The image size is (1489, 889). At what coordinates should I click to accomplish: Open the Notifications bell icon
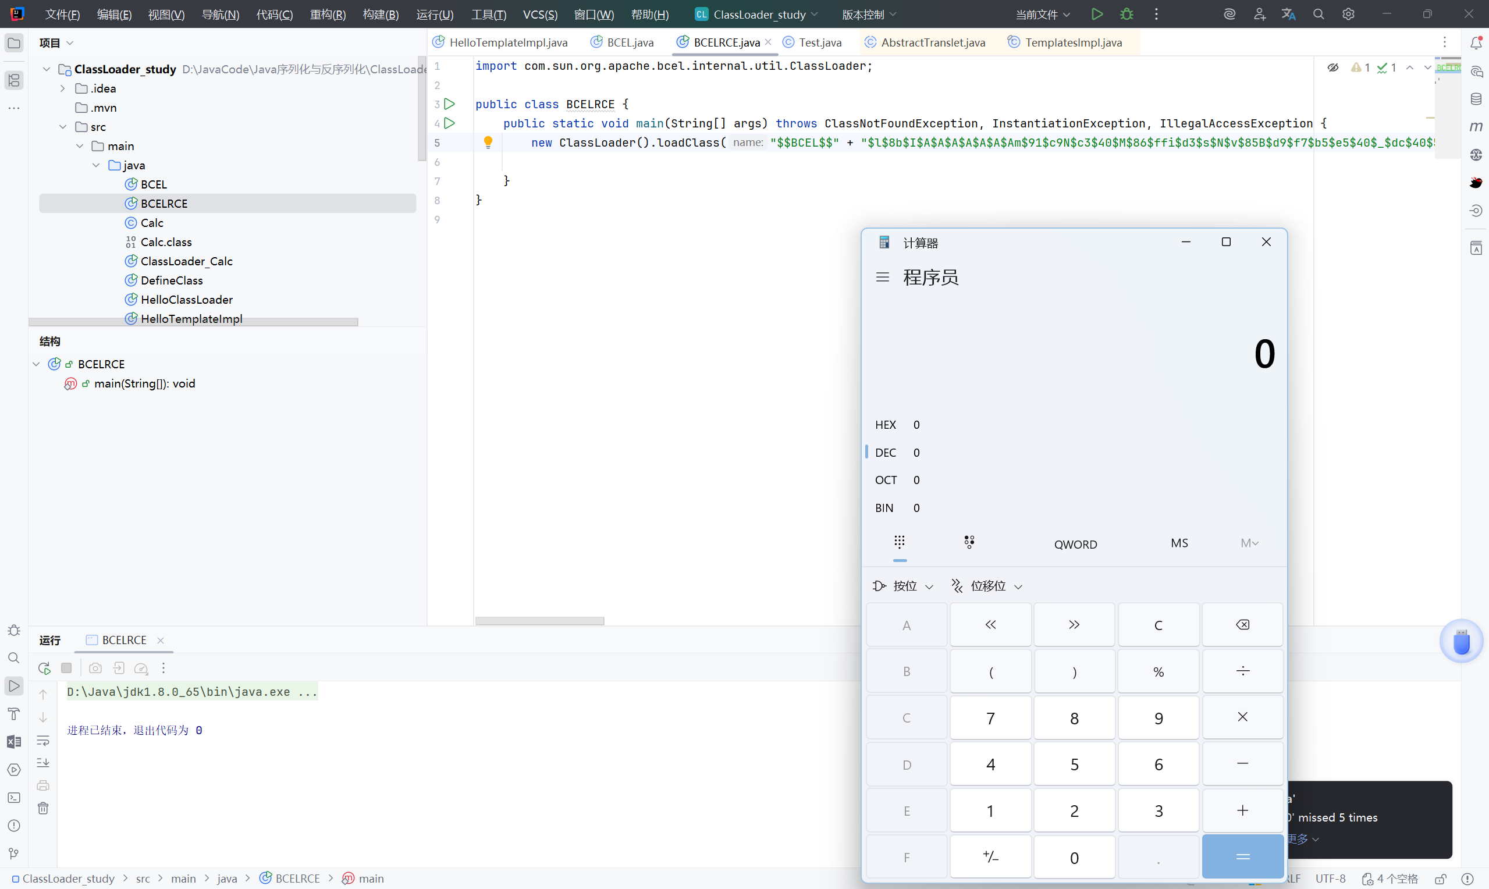[x=1476, y=42]
